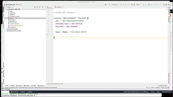Click Language in AWS console footer
The width and height of the screenshot is (173, 97).
(x=29, y=92)
